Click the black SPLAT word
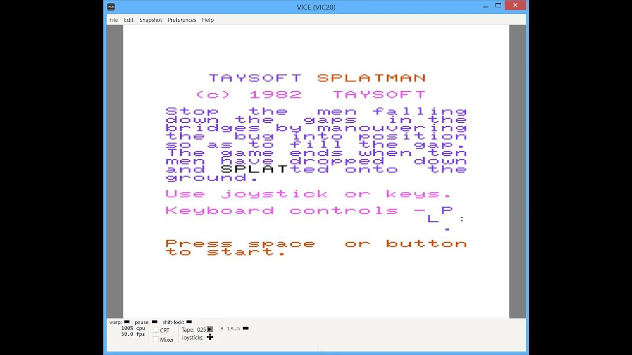 click(x=254, y=169)
